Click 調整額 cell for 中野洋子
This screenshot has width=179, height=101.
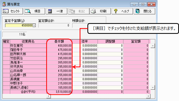coord(110,83)
